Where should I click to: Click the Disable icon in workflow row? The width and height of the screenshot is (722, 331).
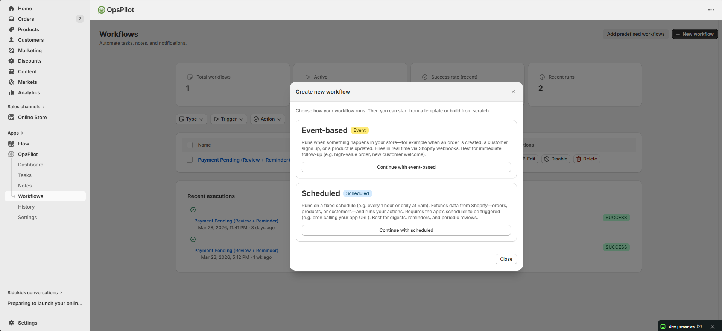pyautogui.click(x=547, y=159)
